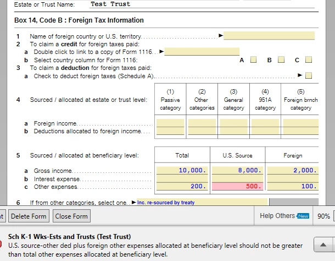
Task: Click Foreign income Passive category field
Action: pos(170,123)
